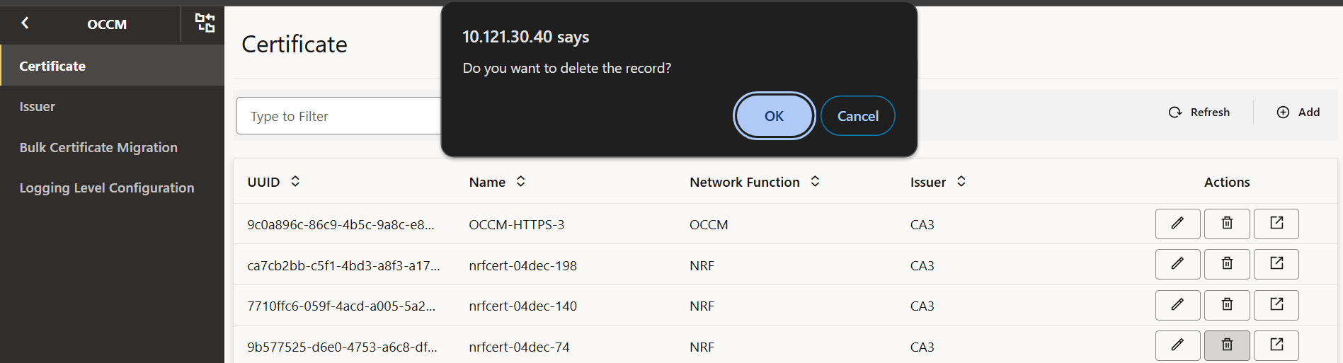Edit the nrfcert-04dec-140 row using pencil icon
Viewport: 1343px width, 363px height.
click(1177, 304)
